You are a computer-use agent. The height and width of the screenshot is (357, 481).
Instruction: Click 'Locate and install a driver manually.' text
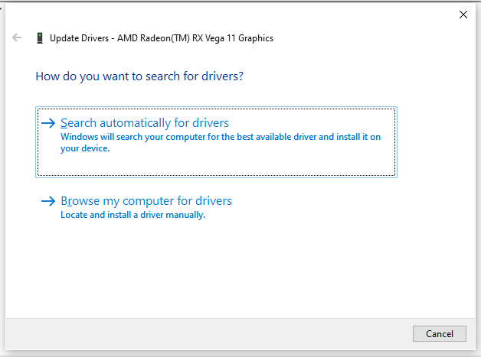pyautogui.click(x=133, y=215)
